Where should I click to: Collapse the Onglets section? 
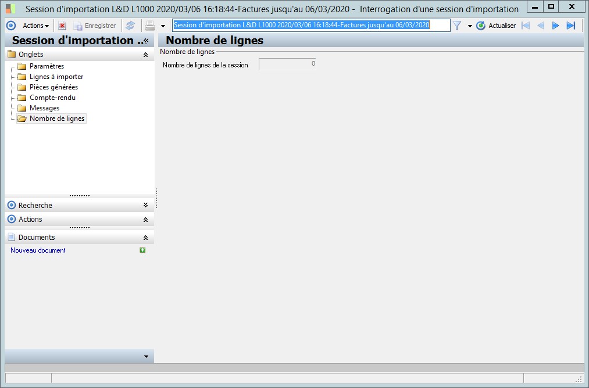146,55
